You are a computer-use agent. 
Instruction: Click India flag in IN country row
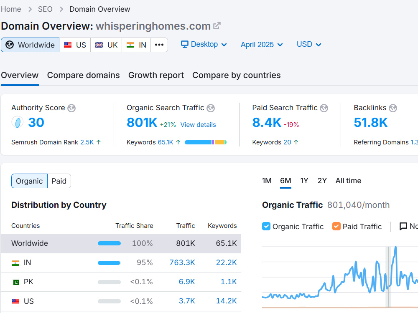15,263
